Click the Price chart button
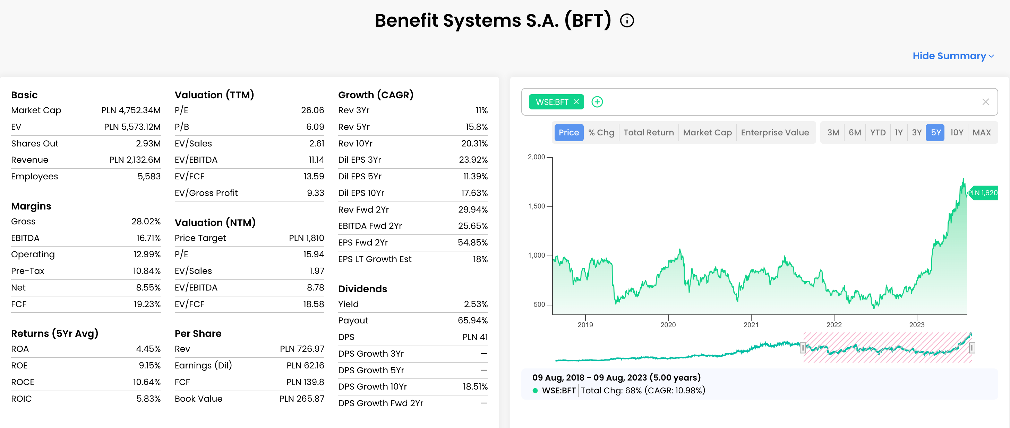The height and width of the screenshot is (428, 1010). click(568, 133)
